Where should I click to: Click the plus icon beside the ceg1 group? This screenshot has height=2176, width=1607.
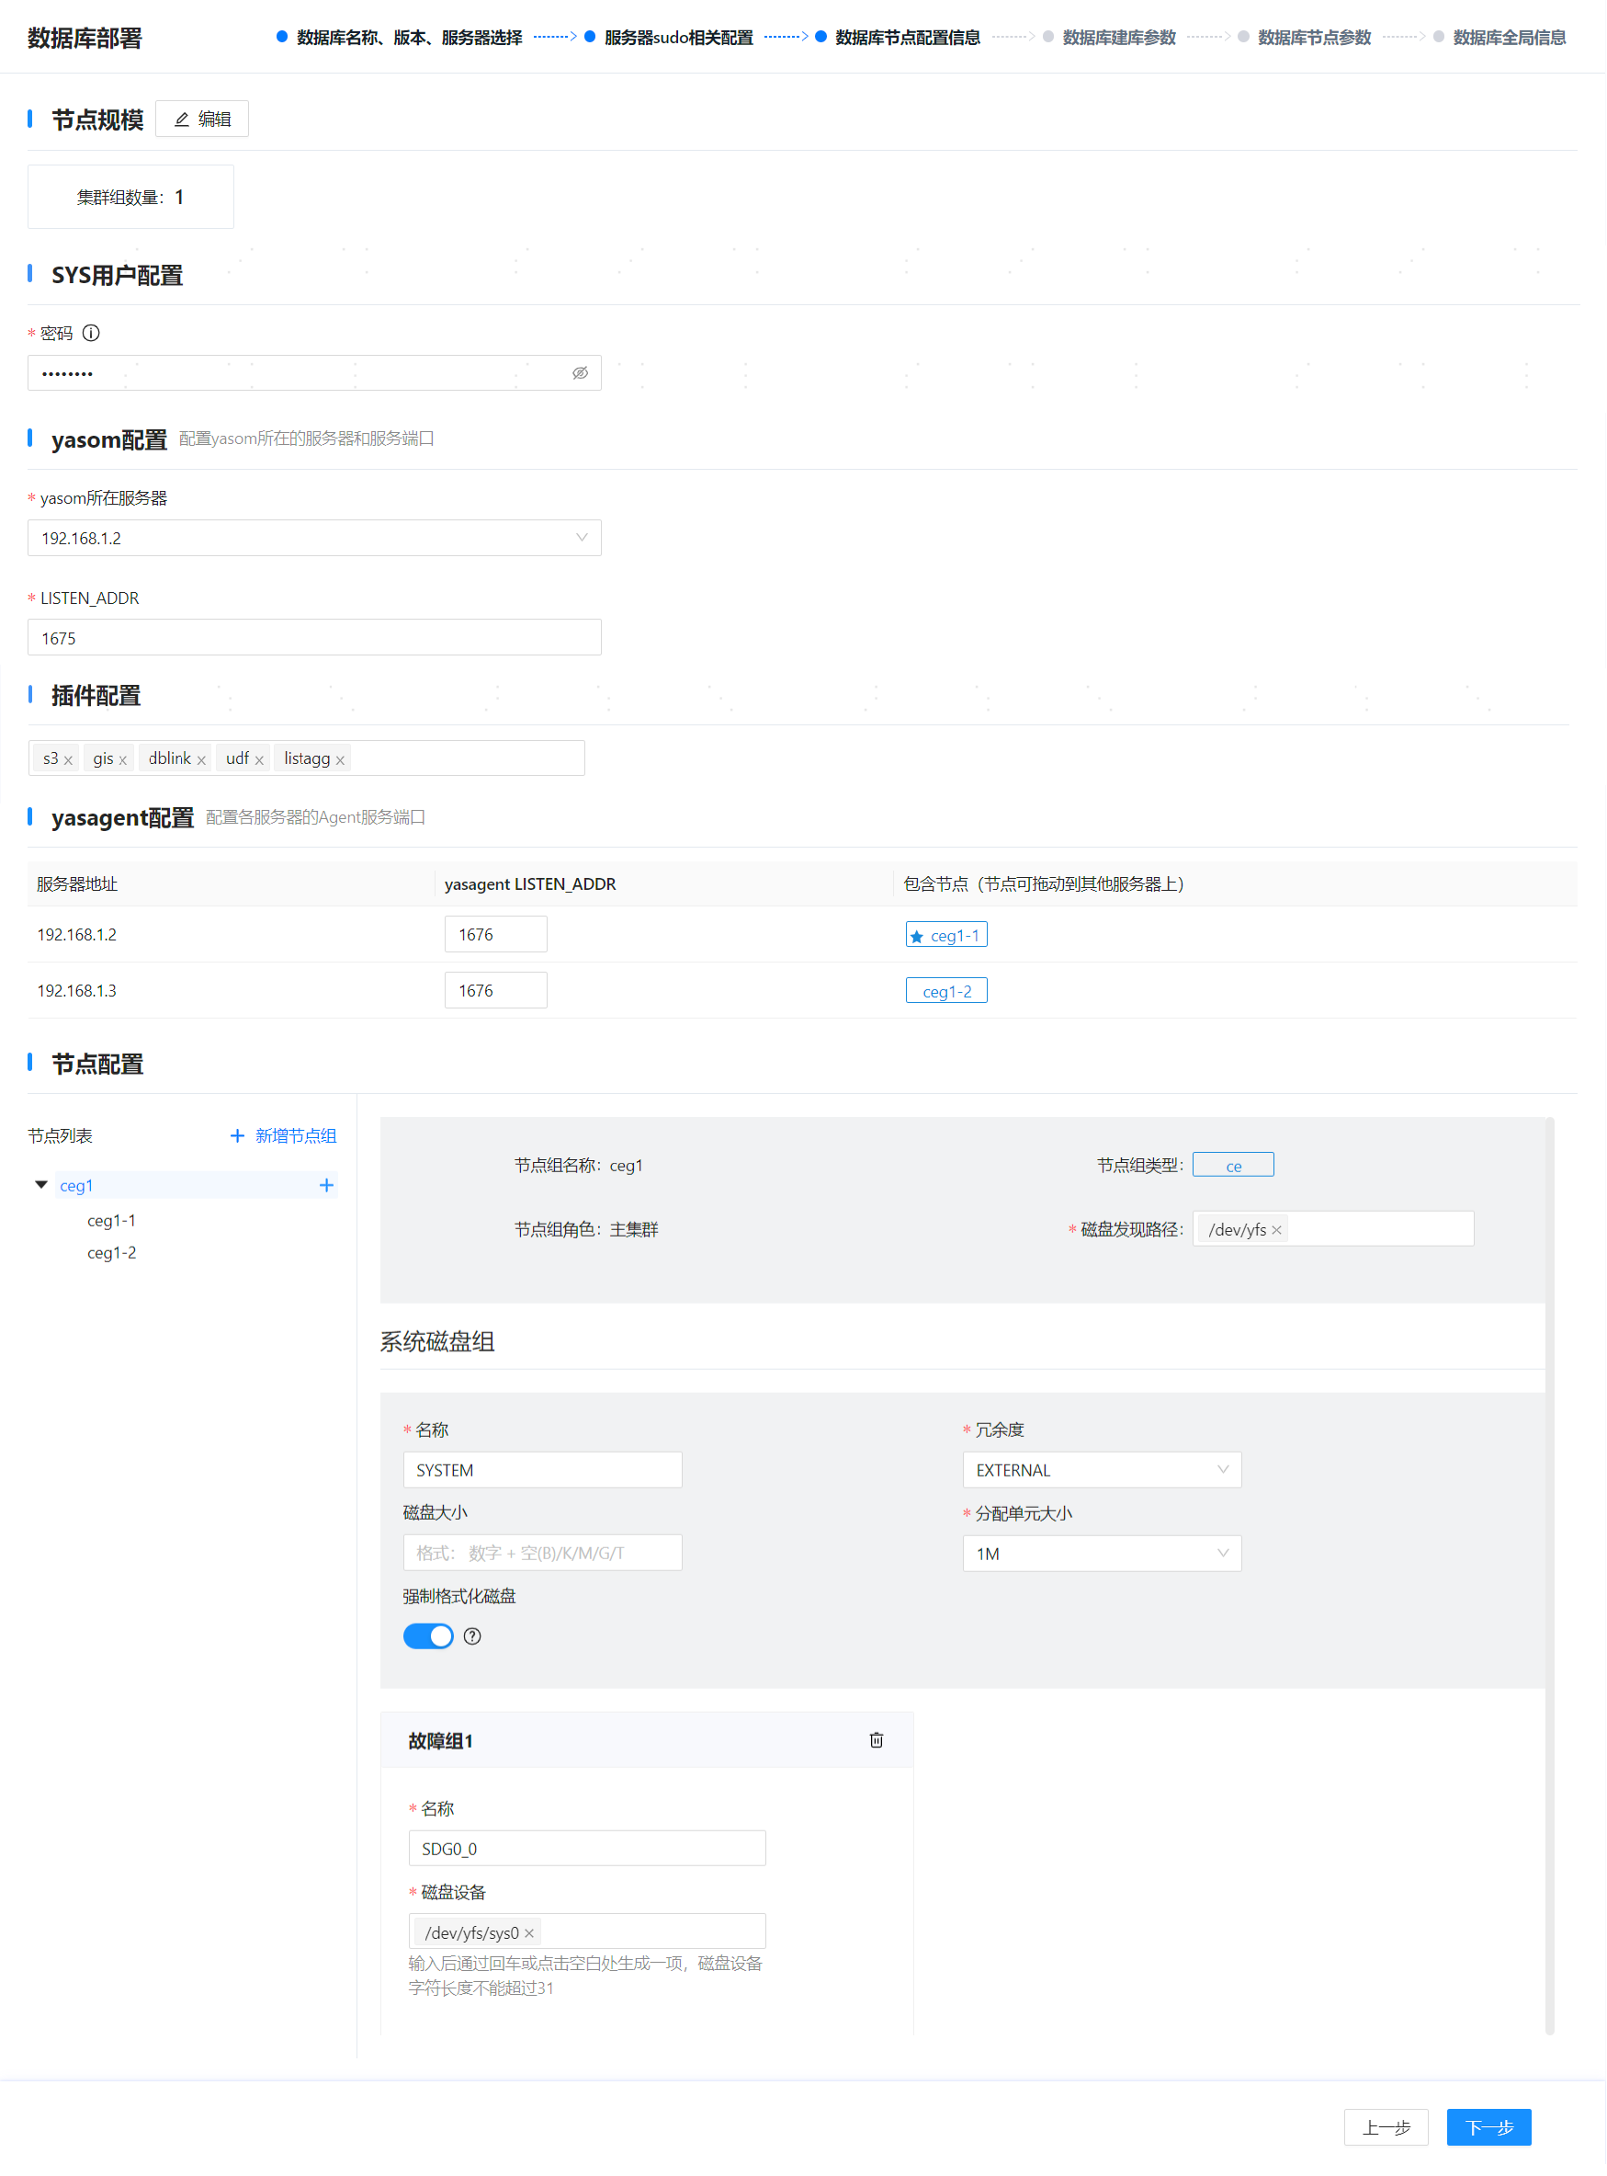click(x=327, y=1185)
